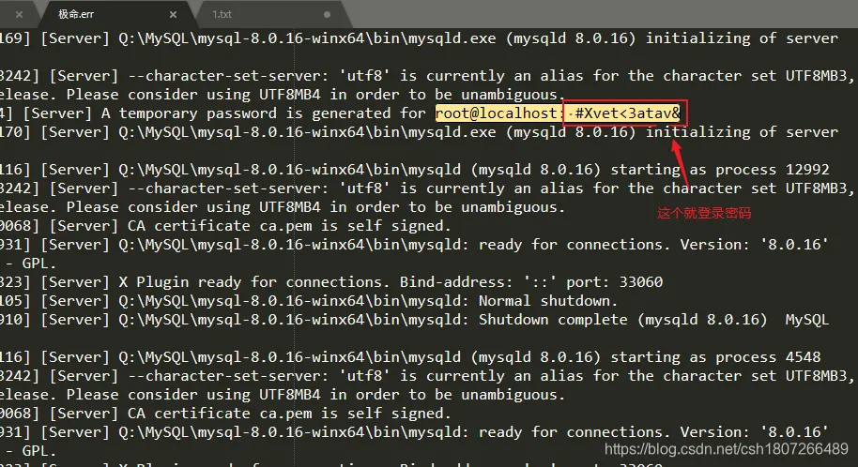
Task: Click the red Chinese note 这个就登录密码
Action: click(704, 213)
